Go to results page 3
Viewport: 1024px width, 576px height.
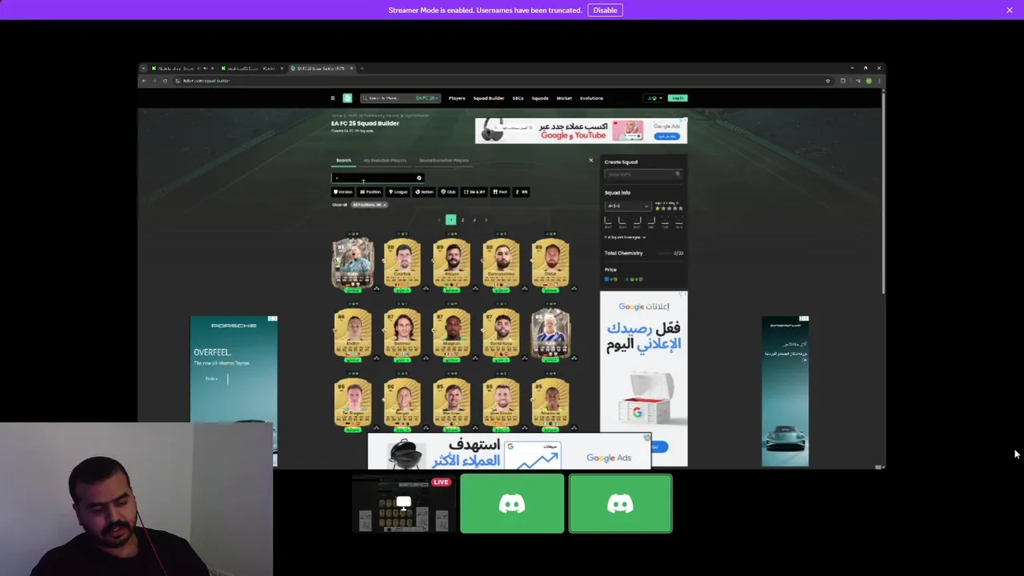click(x=474, y=220)
